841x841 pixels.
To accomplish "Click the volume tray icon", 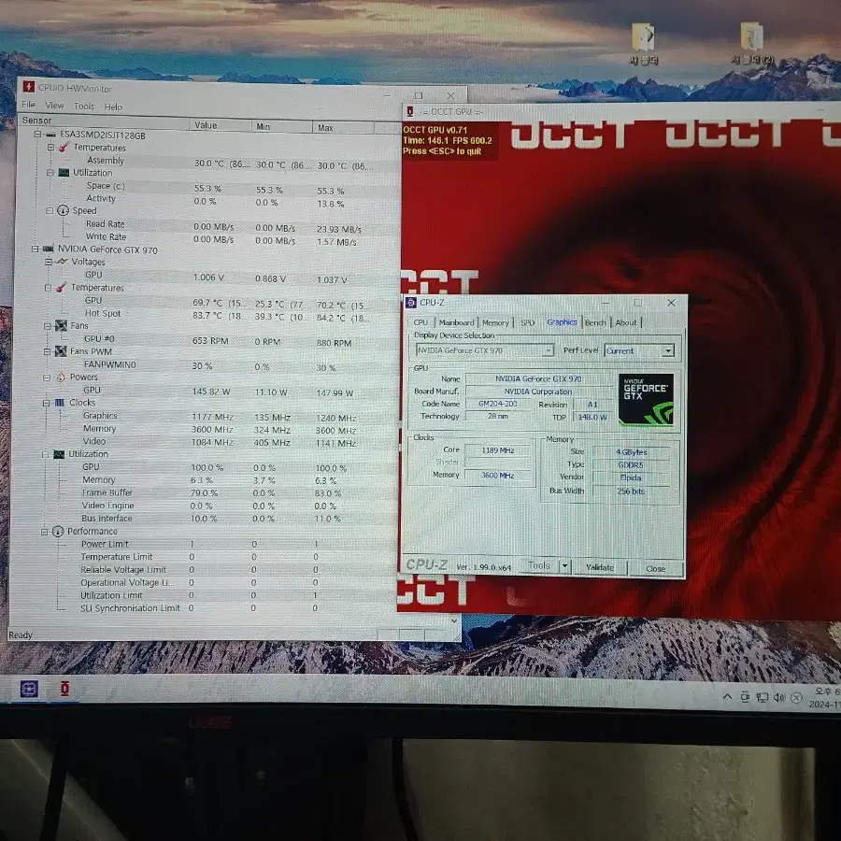I will click(778, 697).
